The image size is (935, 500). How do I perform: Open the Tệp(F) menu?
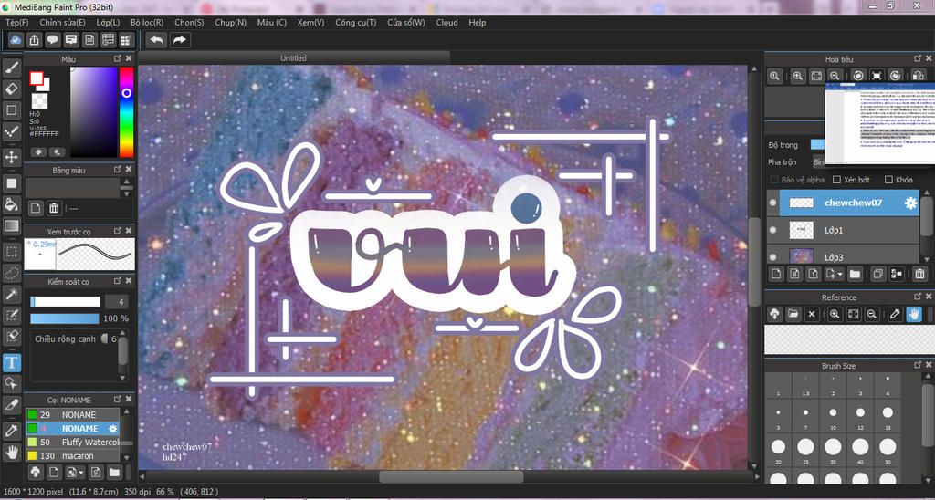pos(17,23)
